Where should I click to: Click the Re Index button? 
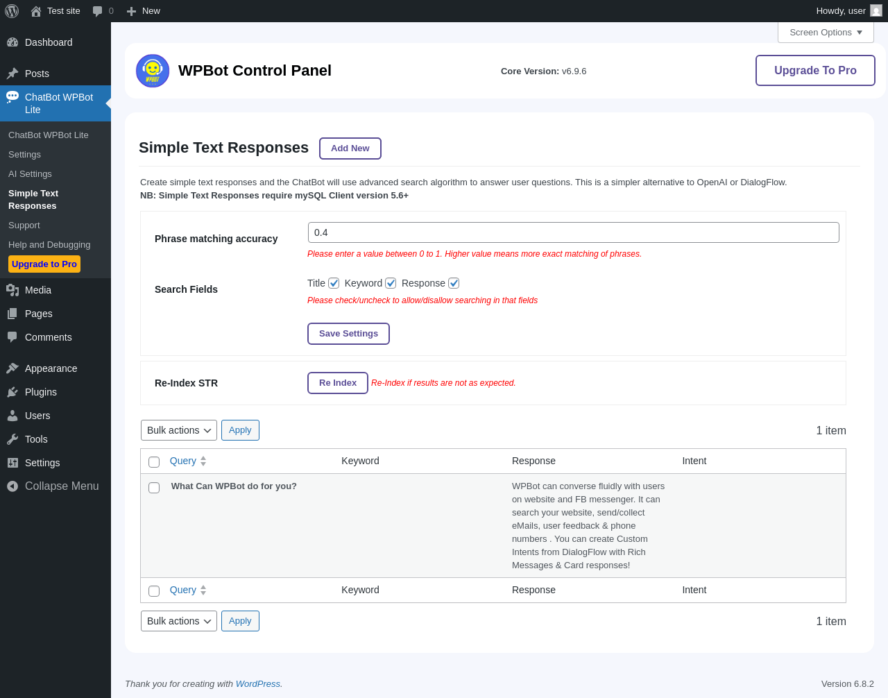coord(338,383)
